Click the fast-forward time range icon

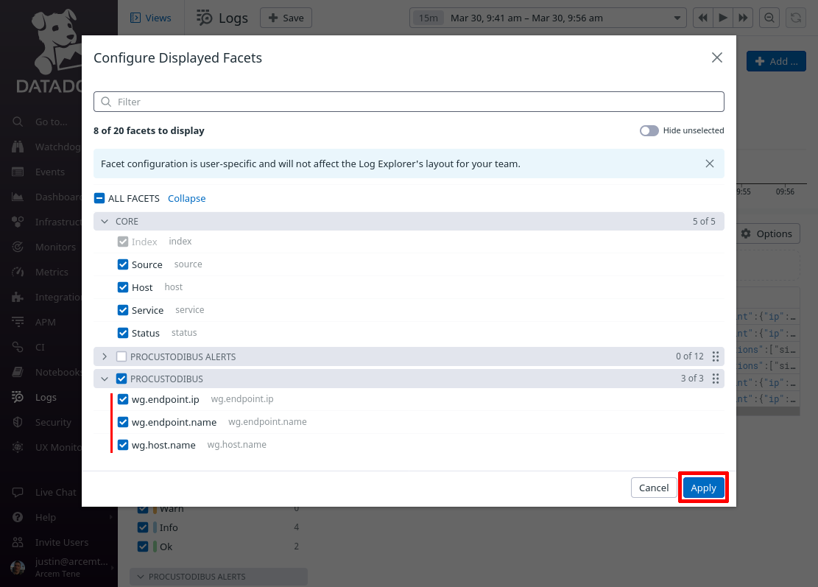point(743,18)
